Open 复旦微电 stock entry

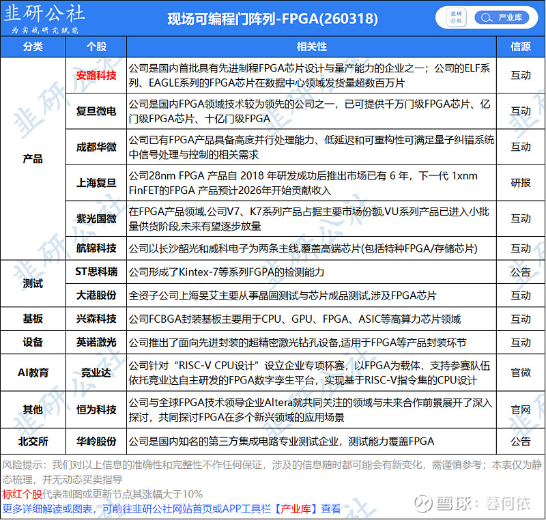click(x=96, y=111)
